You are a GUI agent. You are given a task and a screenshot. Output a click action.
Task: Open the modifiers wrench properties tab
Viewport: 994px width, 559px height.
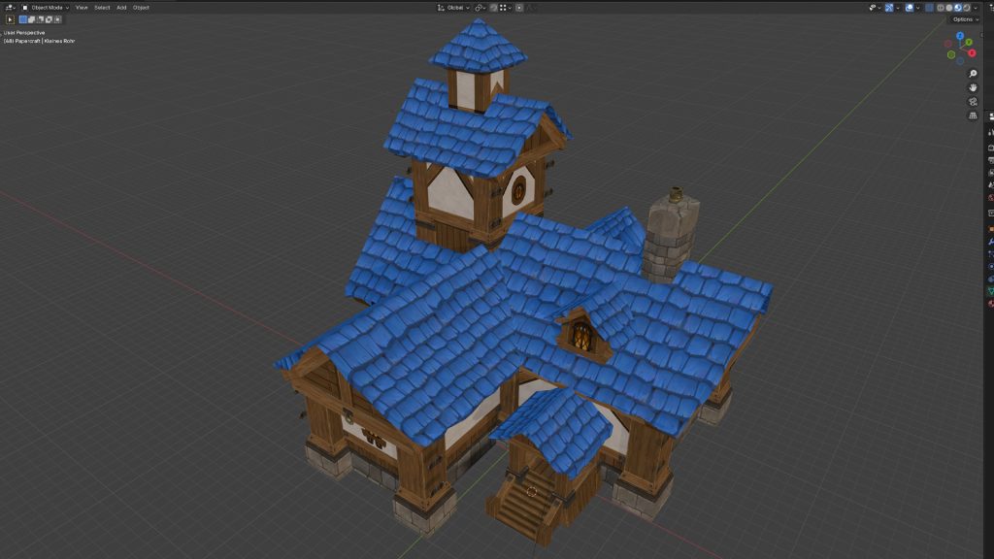pos(991,241)
